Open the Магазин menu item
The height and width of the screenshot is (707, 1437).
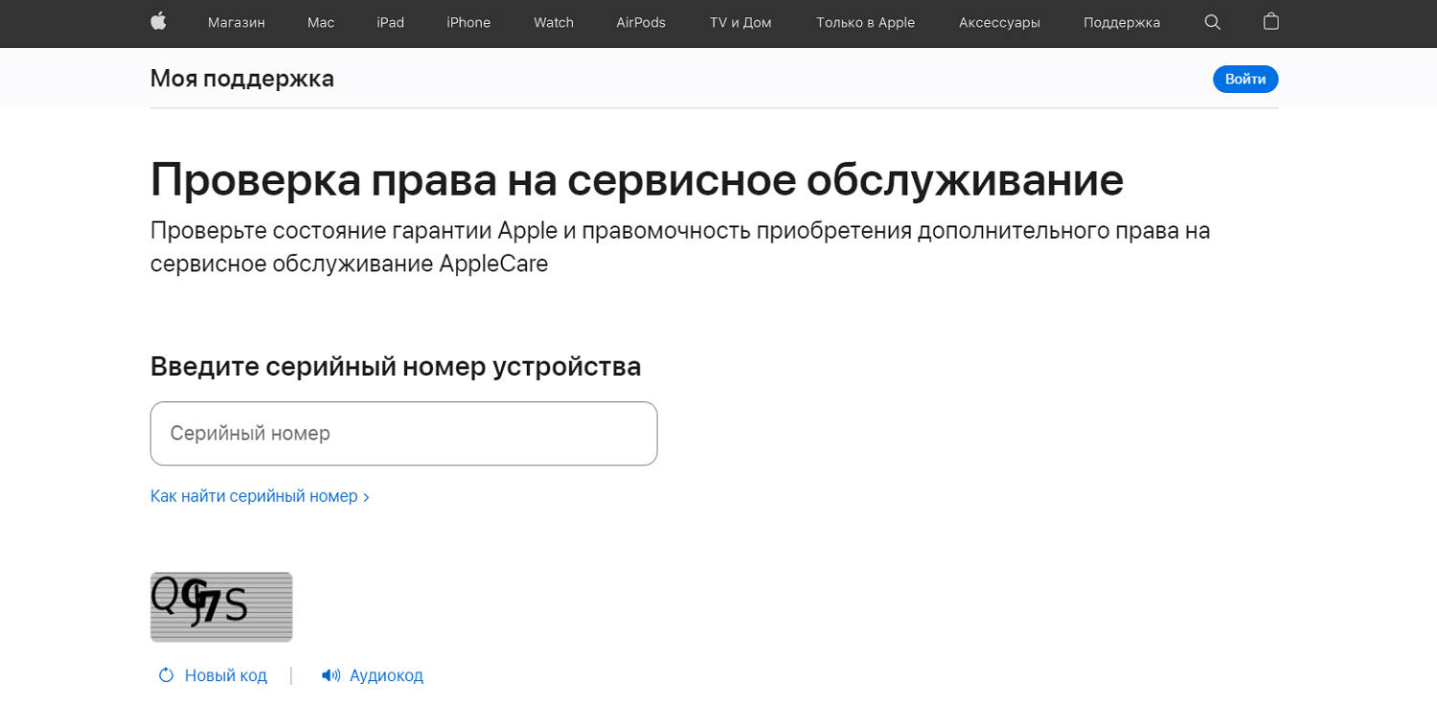[237, 22]
